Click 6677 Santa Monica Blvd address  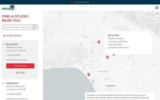click(x=16, y=86)
